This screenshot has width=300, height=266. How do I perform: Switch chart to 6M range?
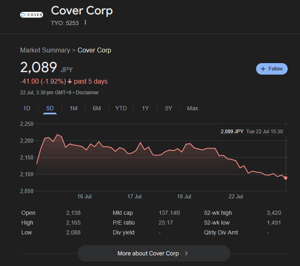tap(96, 108)
